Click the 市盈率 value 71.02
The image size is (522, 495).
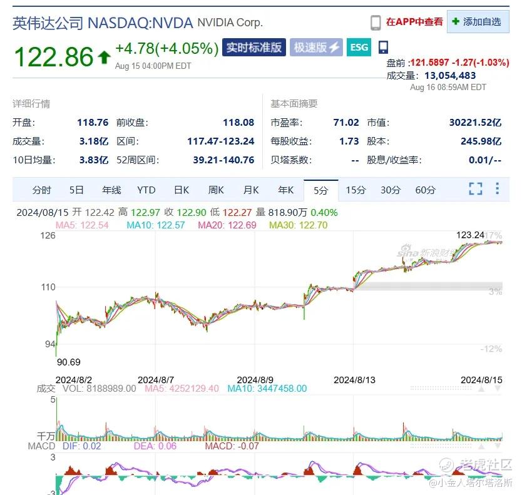pyautogui.click(x=346, y=123)
